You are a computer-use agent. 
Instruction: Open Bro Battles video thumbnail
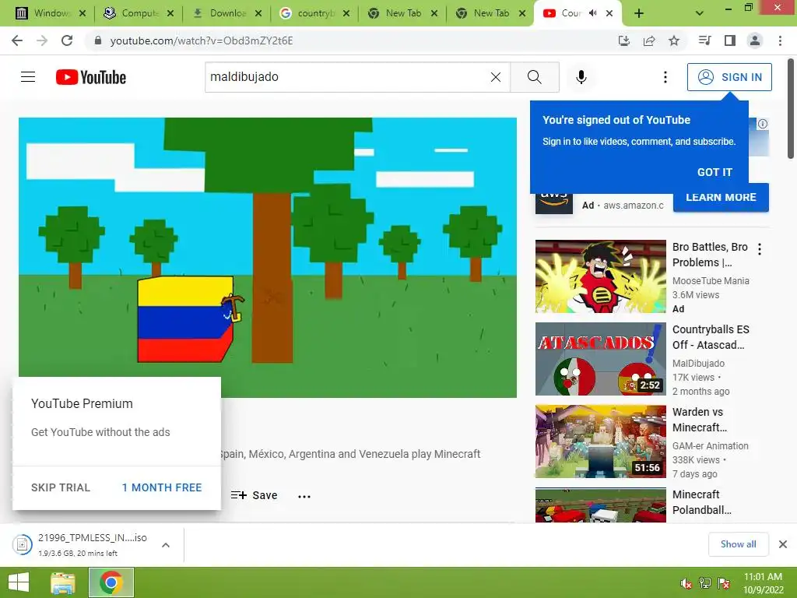point(600,276)
